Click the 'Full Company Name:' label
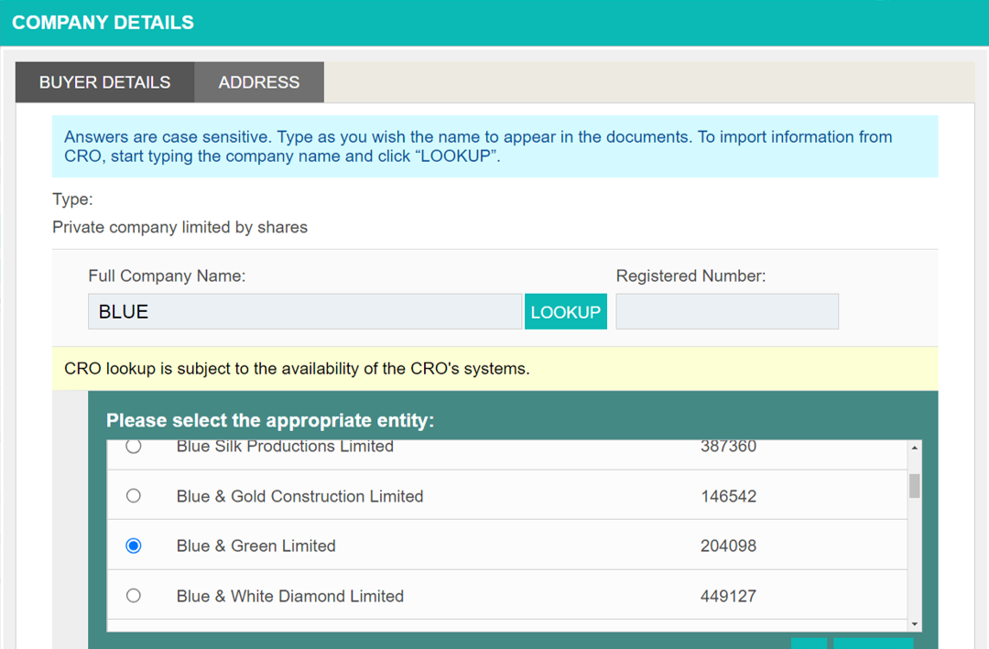Screen dimensions: 989x649 167,276
